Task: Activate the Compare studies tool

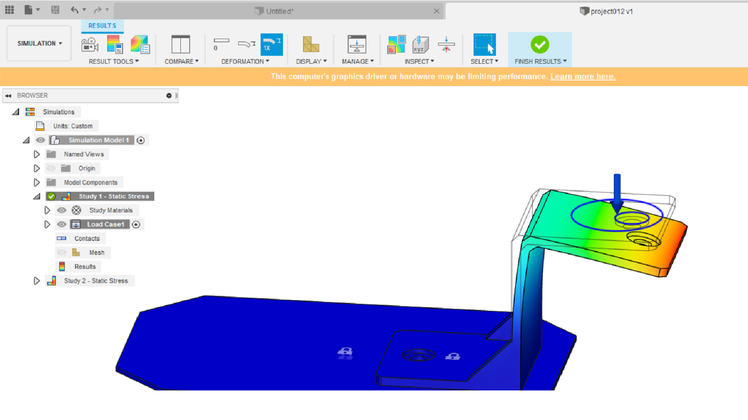Action: (181, 44)
